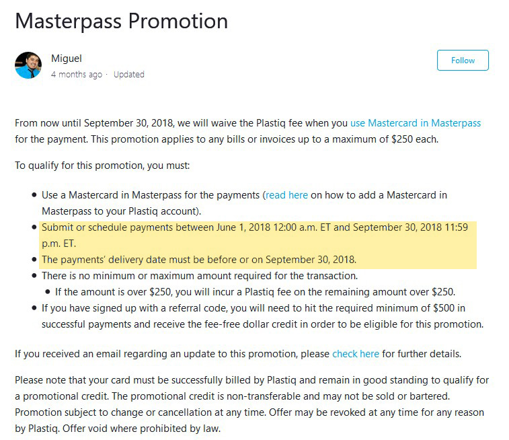Click the 'Use a Mastercard in Masterpass' bullet
The height and width of the screenshot is (440, 509).
(244, 203)
